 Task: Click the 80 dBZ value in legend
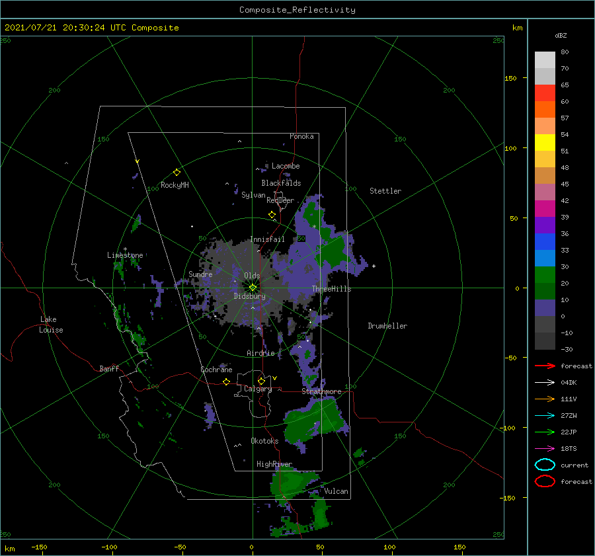coord(565,52)
